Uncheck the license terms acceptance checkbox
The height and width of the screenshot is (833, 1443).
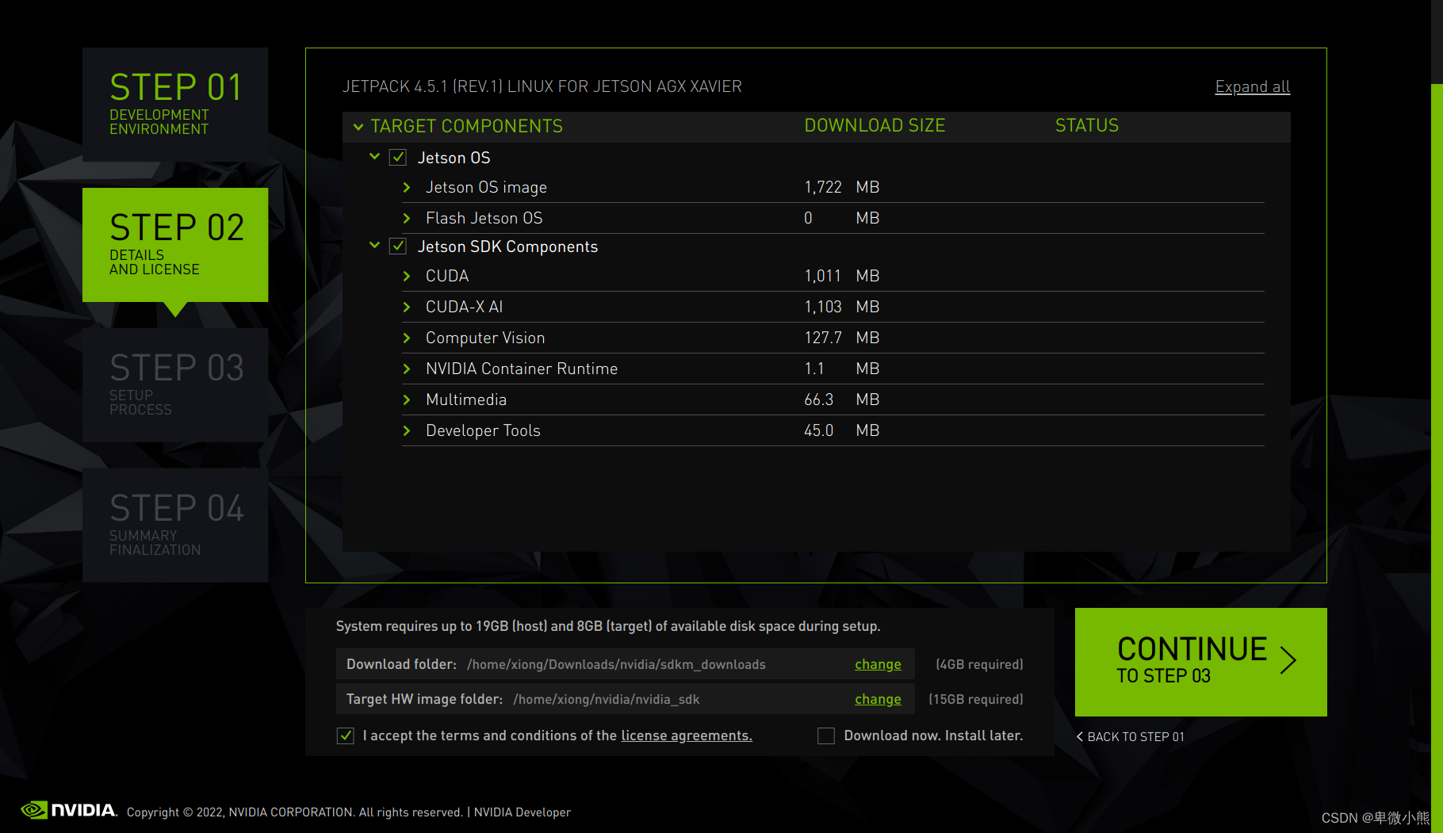click(x=346, y=736)
